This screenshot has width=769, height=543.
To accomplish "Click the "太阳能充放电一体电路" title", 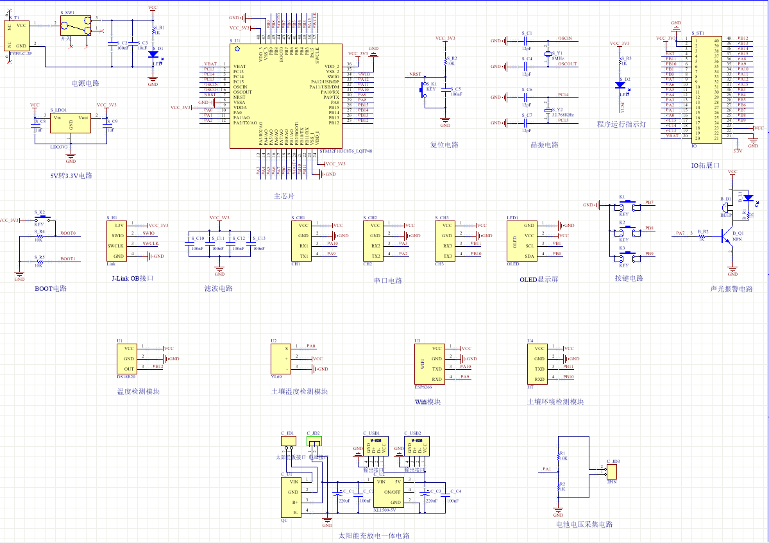I will (374, 536).
